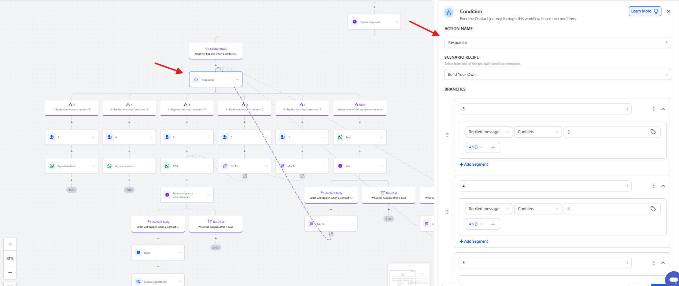
Task: Click drag handle beside branch 5
Action: coord(447,135)
